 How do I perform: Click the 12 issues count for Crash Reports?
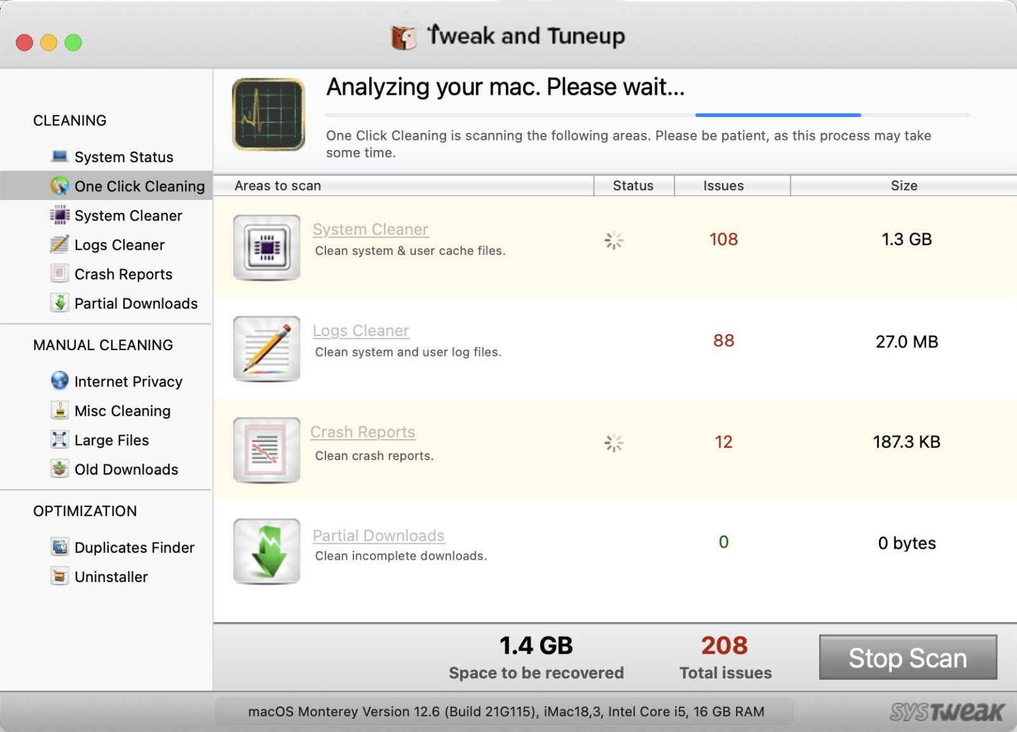click(x=723, y=442)
